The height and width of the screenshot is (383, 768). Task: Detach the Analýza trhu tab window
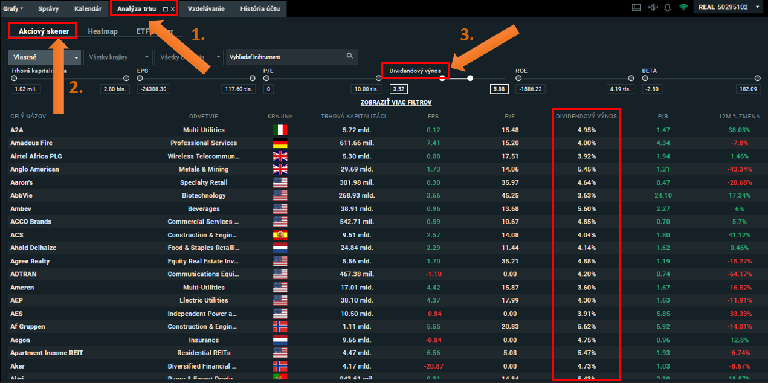(x=166, y=10)
